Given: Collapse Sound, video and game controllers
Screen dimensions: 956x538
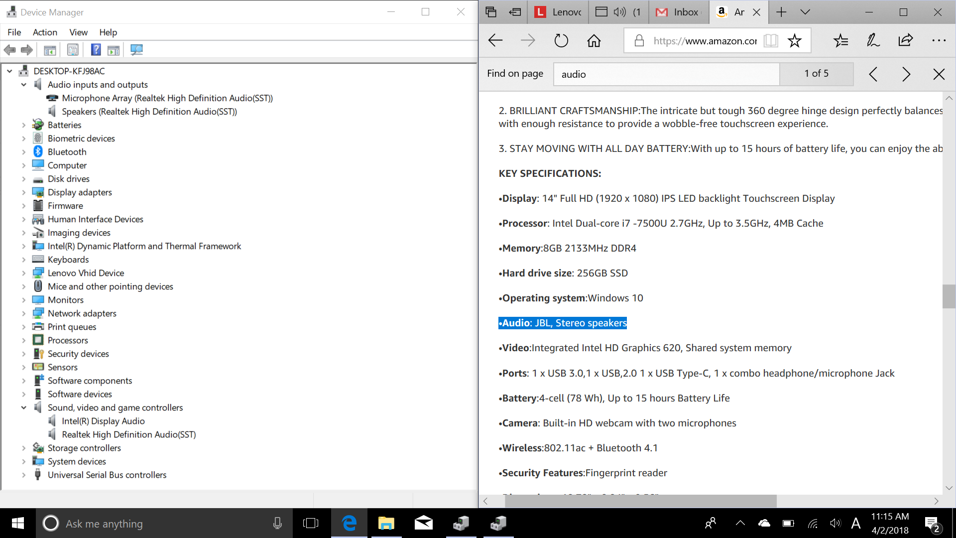Looking at the screenshot, I should pos(23,407).
